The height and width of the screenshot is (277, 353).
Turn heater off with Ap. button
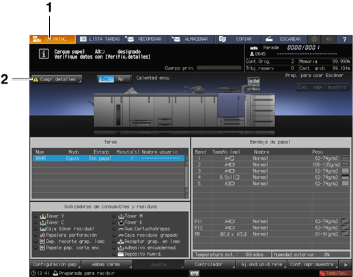(x=122, y=79)
